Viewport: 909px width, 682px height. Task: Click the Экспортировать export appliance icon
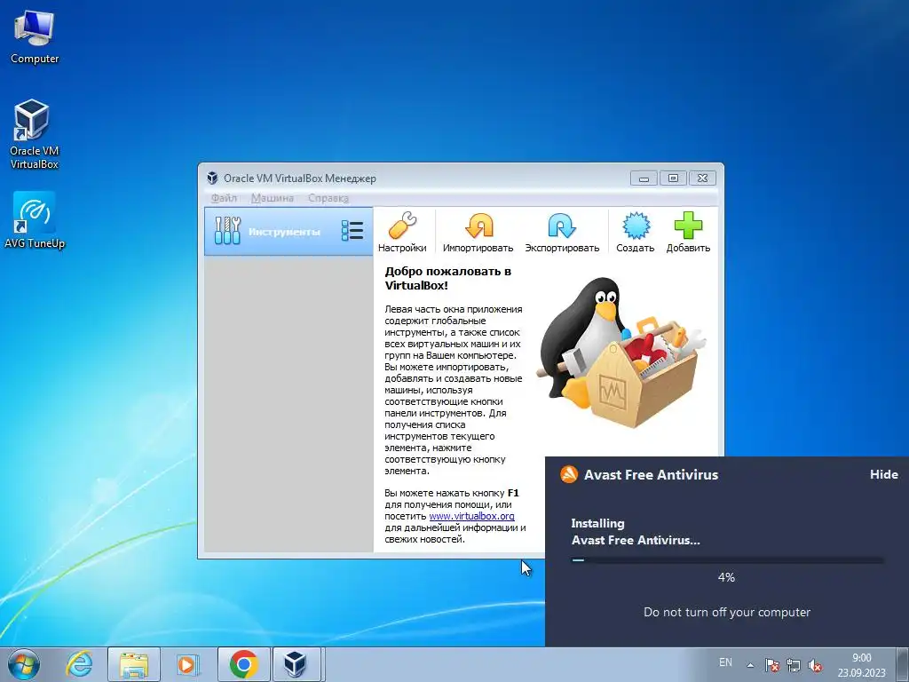[x=562, y=232]
